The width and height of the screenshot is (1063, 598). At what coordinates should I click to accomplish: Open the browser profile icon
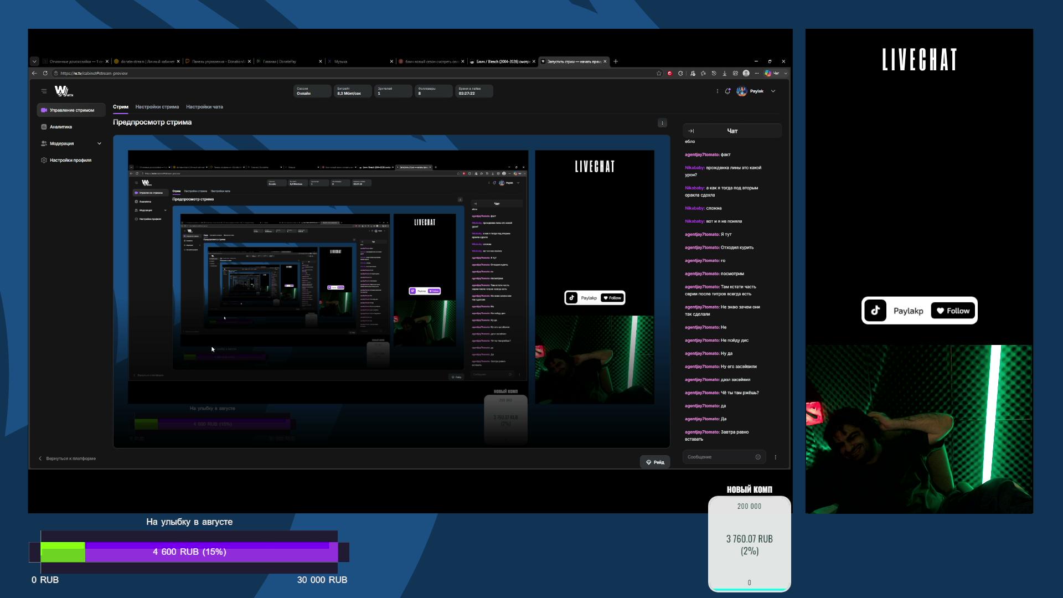(x=746, y=73)
